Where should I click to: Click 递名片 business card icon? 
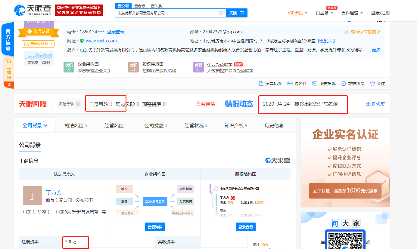(290, 84)
